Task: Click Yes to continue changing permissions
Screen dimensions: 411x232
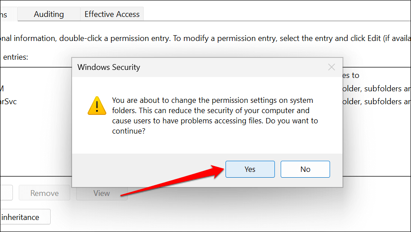Action: (x=250, y=169)
